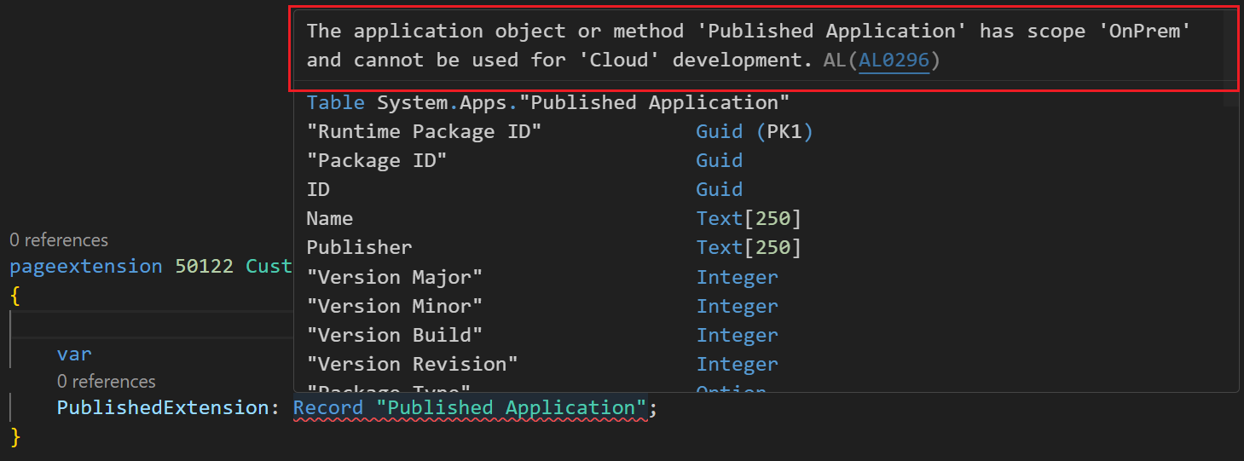The width and height of the screenshot is (1244, 461).
Task: Click '0 references' lens above PublishedExtension variable
Action: pos(106,382)
